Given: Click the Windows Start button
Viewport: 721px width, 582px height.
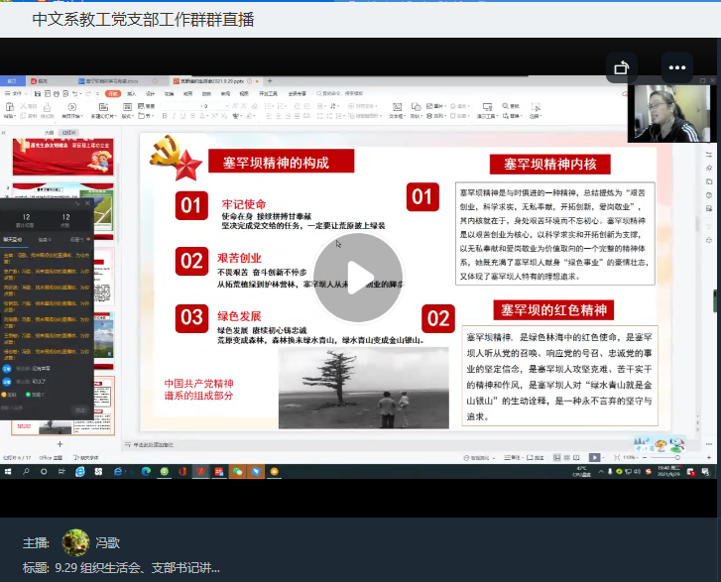Looking at the screenshot, I should (x=8, y=472).
